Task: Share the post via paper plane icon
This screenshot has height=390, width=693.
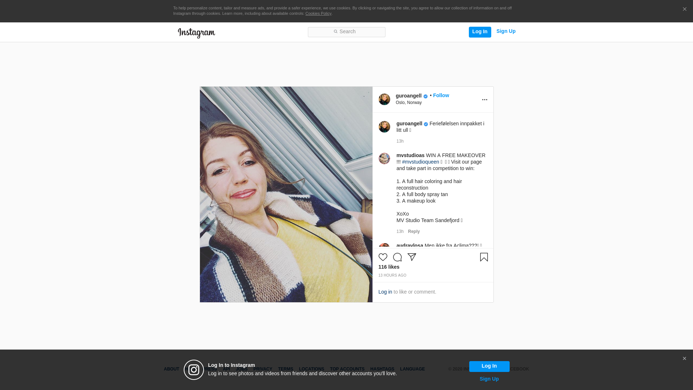Action: pyautogui.click(x=411, y=257)
